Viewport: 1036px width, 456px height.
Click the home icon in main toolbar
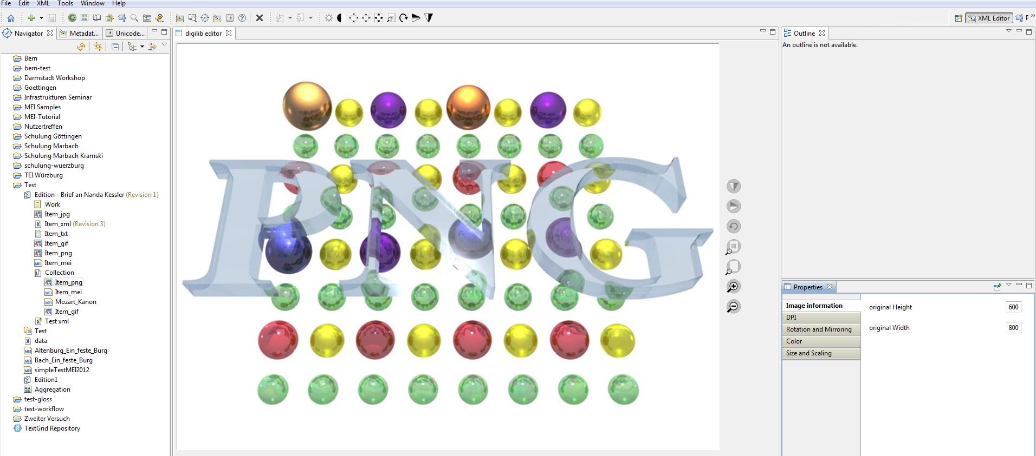pos(11,18)
